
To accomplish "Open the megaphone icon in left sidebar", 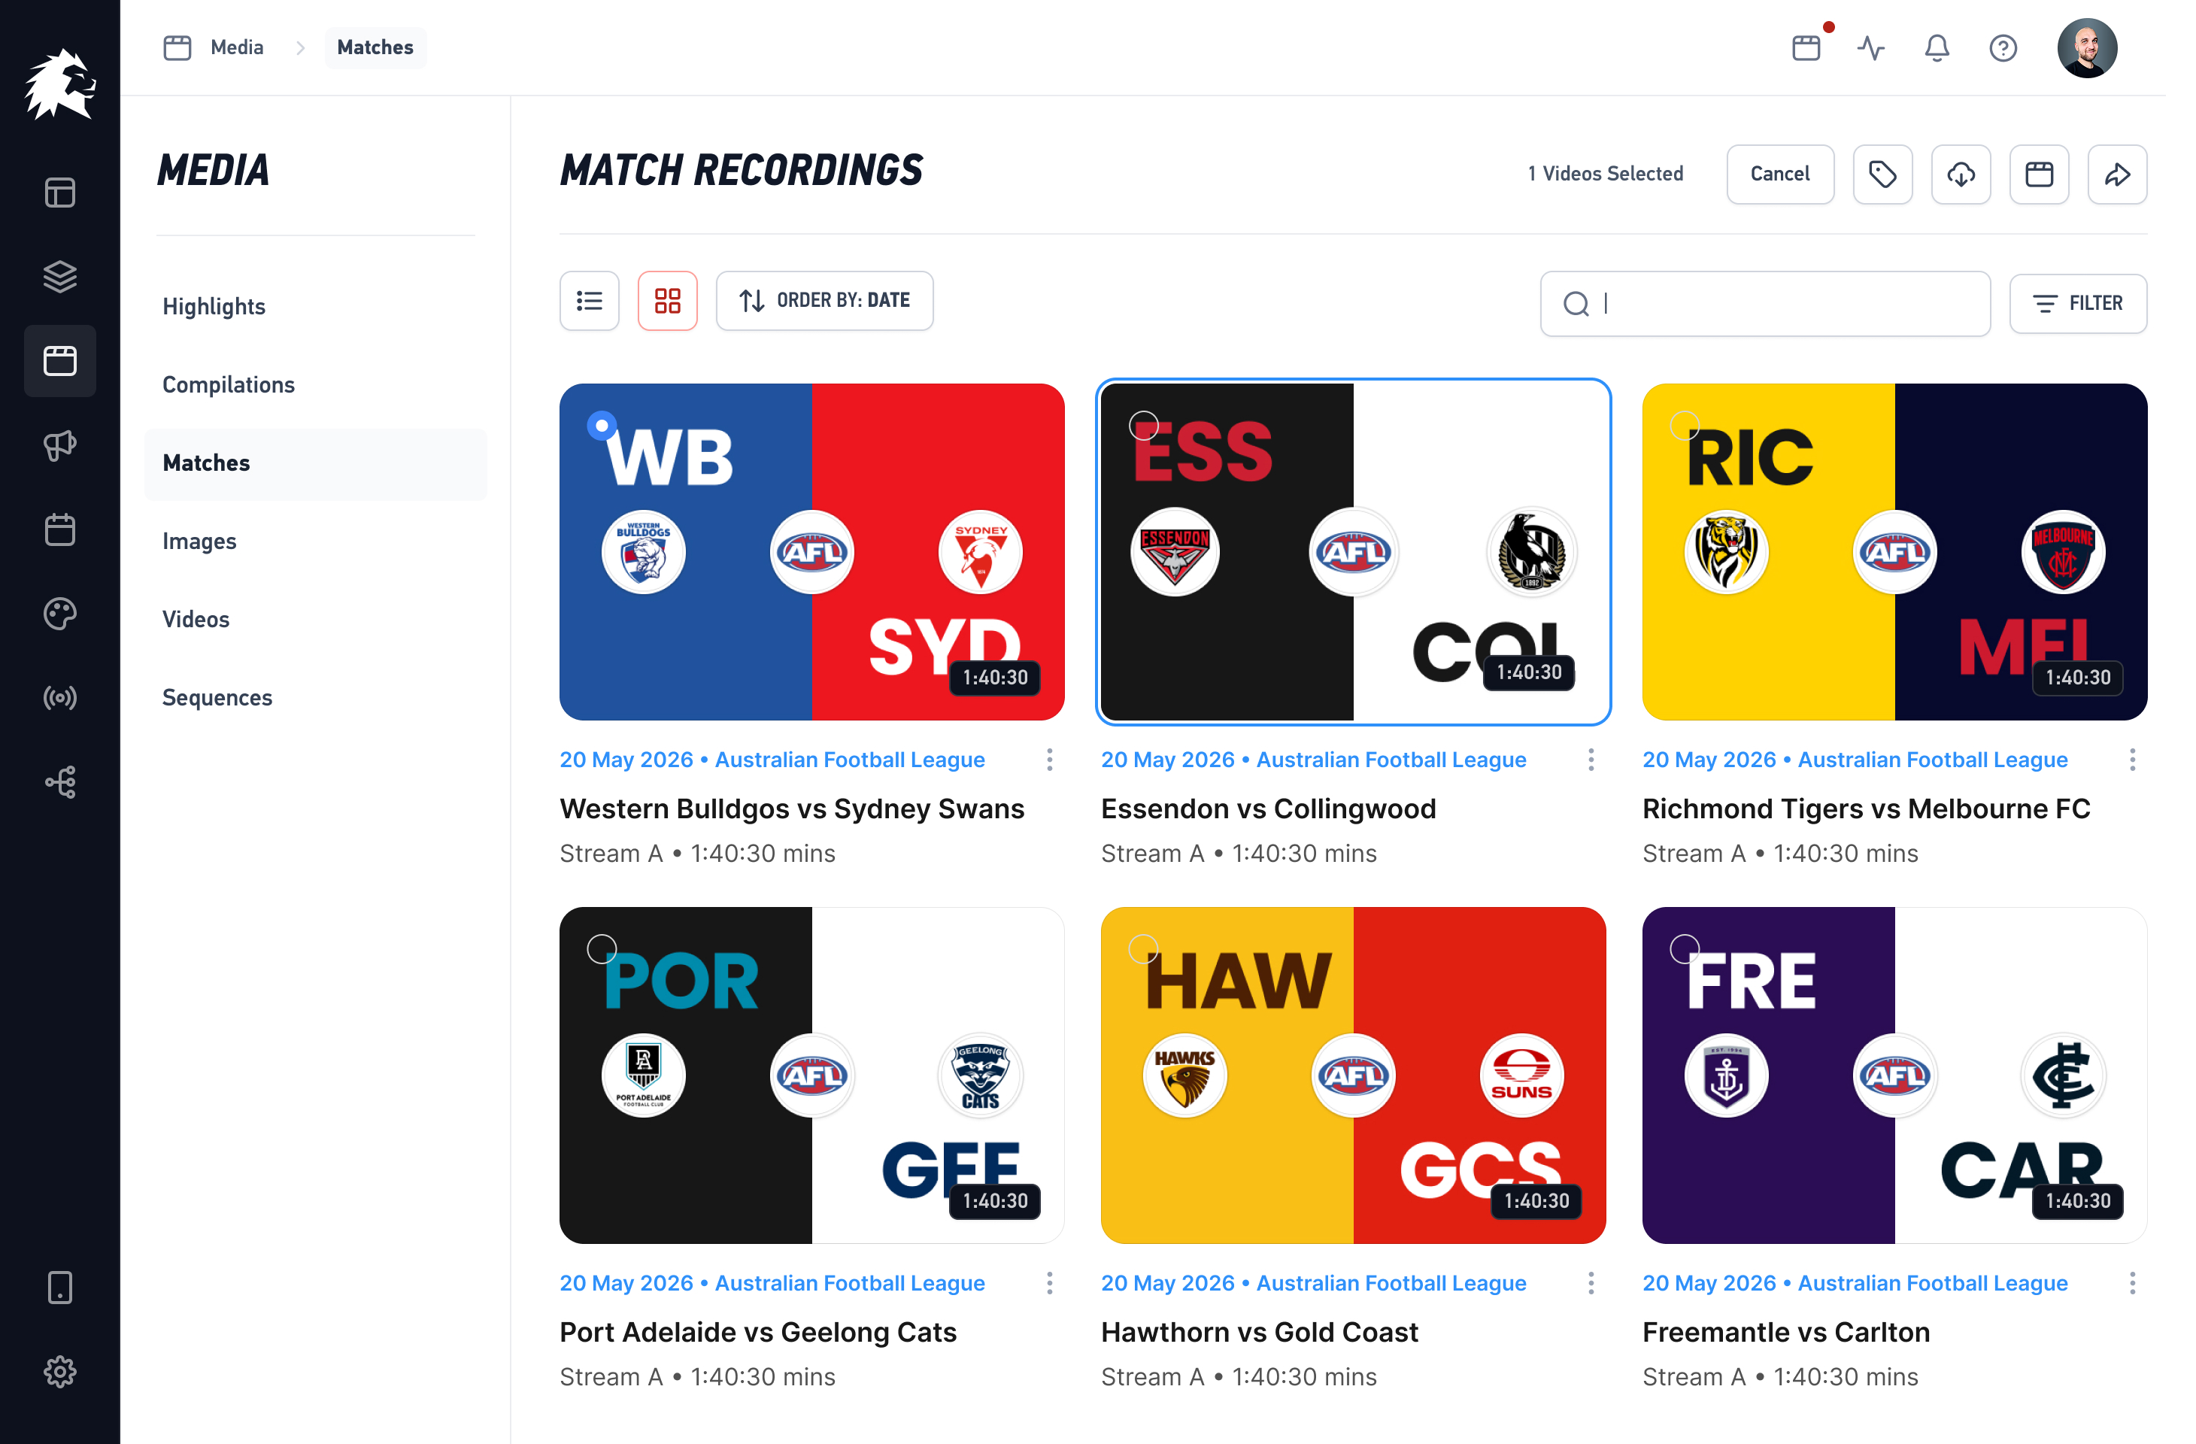I will [60, 446].
